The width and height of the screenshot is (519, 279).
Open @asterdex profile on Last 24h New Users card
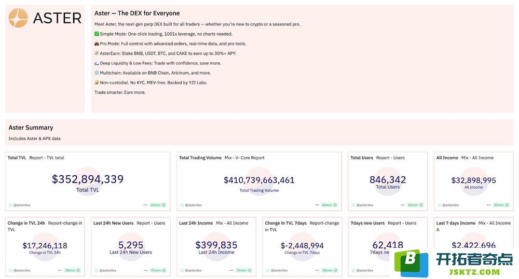click(105, 270)
